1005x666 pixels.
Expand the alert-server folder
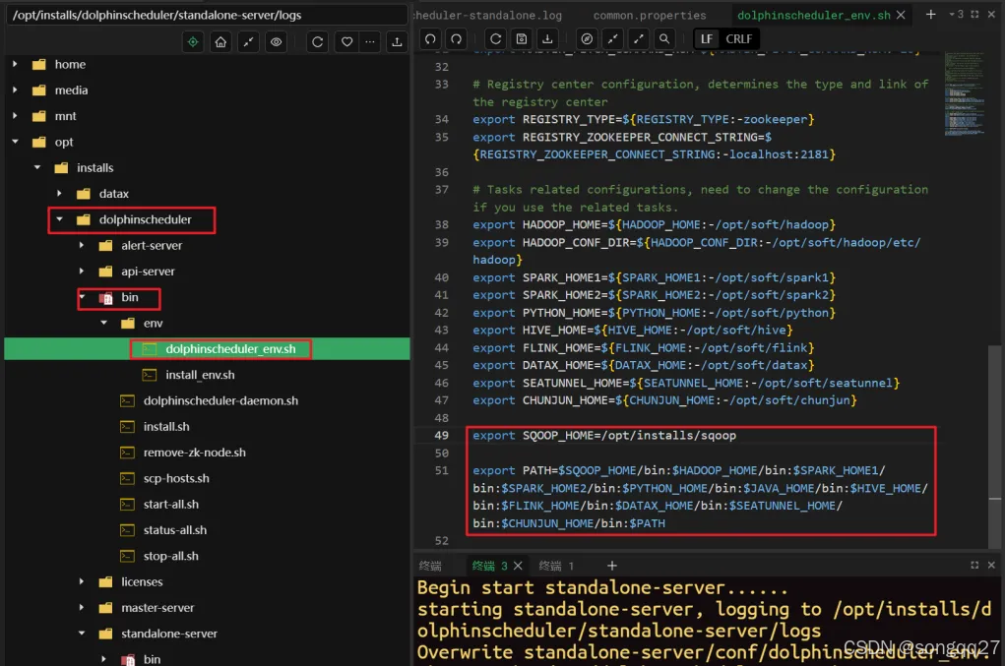(82, 245)
